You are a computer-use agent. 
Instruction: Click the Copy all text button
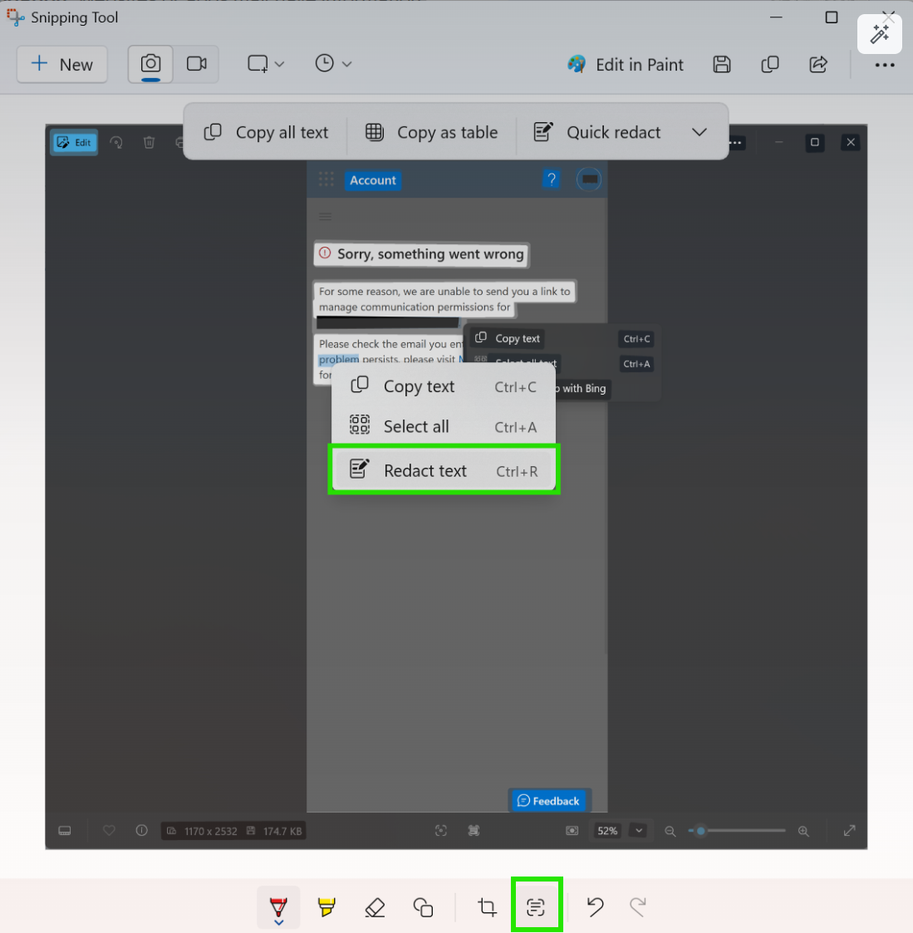click(x=267, y=132)
